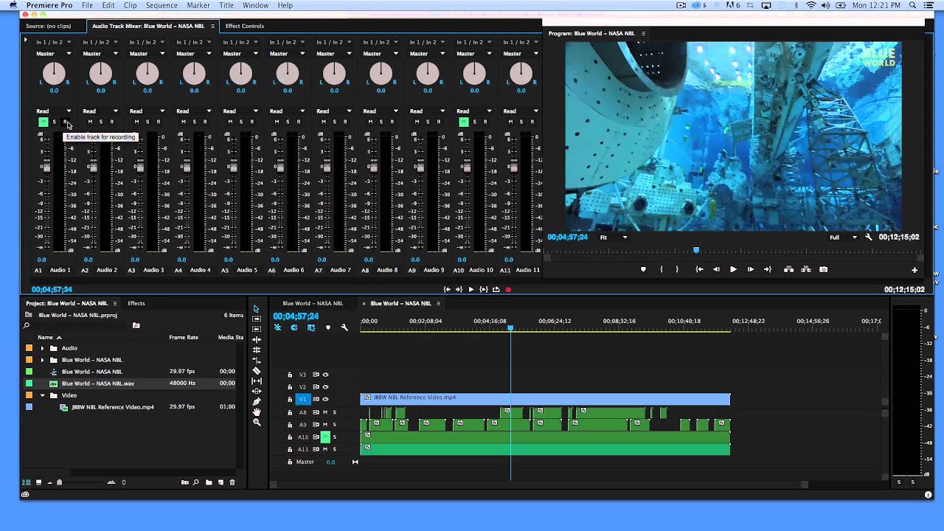Select the Pen tool
Screen dimensions: 944x531
[x=257, y=402]
